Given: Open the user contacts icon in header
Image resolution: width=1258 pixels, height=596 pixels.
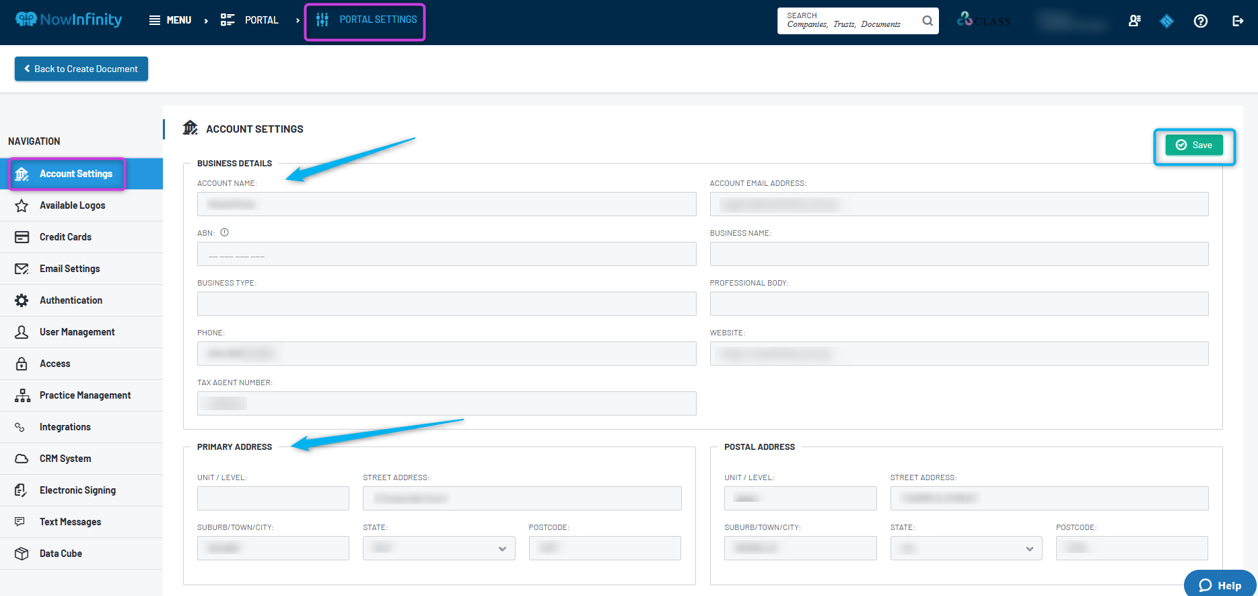Looking at the screenshot, I should tap(1135, 21).
